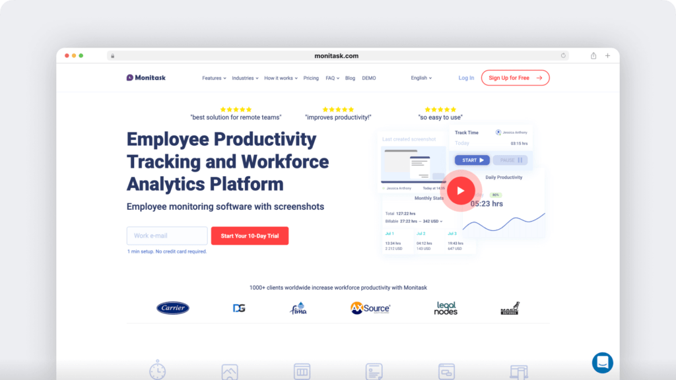Click the Monitask logo in header
Viewport: 676px width, 380px height.
(x=146, y=78)
